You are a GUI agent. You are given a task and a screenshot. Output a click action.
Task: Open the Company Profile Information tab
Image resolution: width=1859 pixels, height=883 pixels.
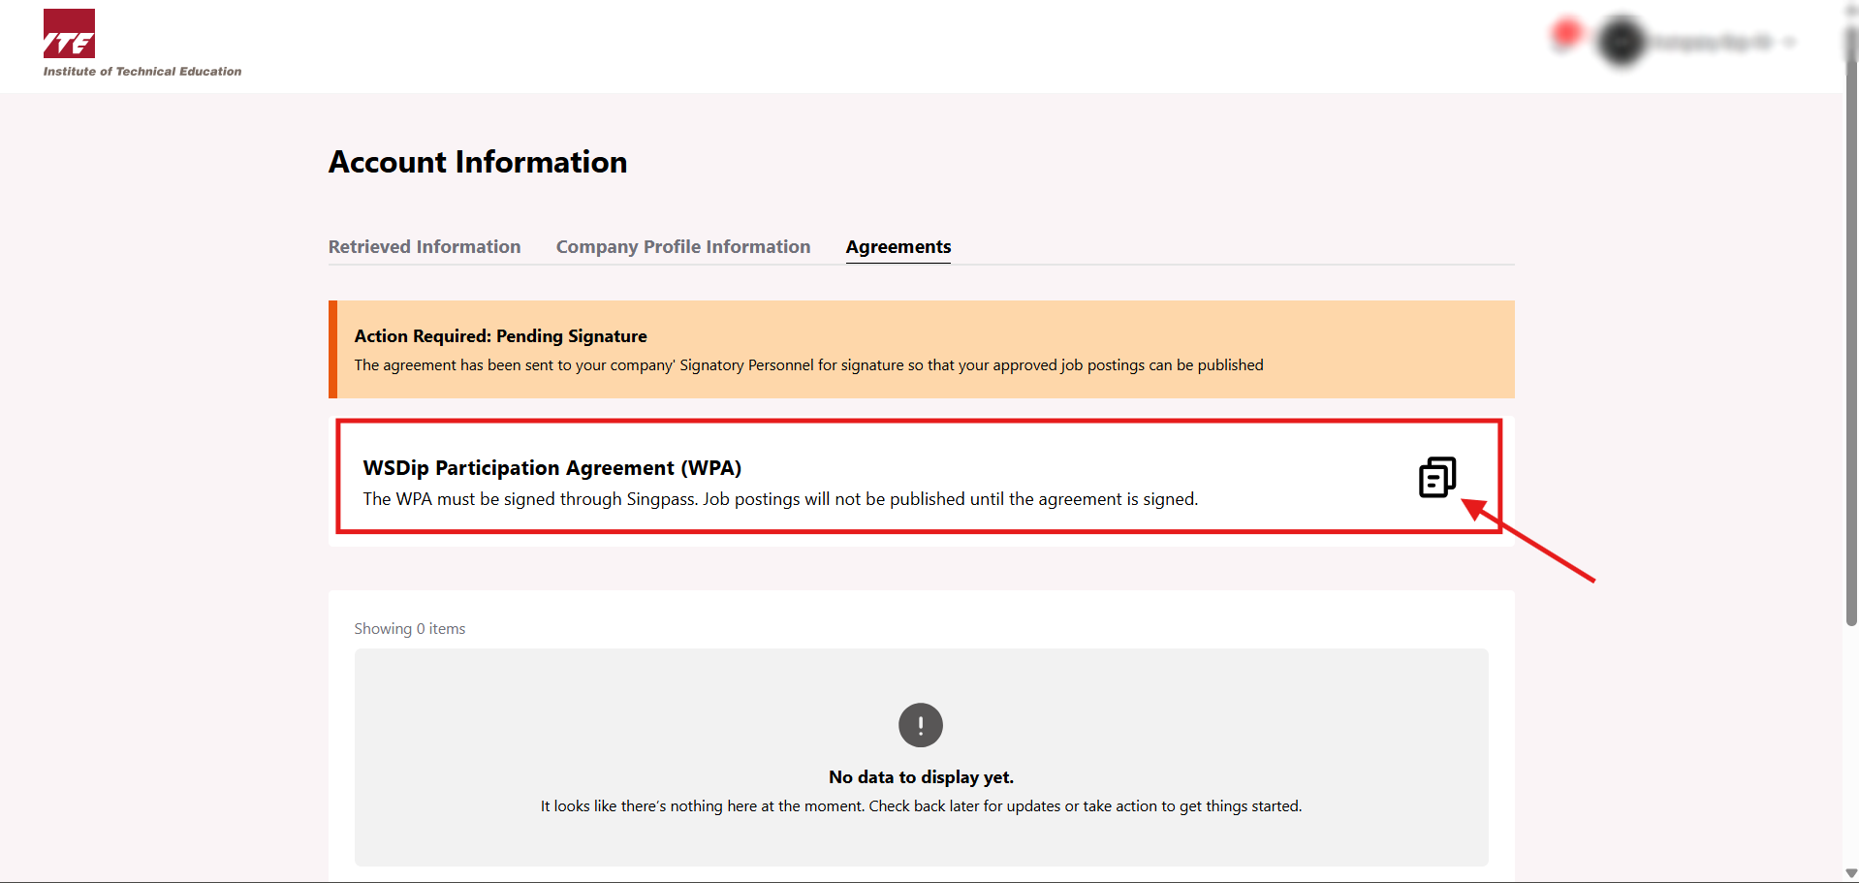(682, 247)
